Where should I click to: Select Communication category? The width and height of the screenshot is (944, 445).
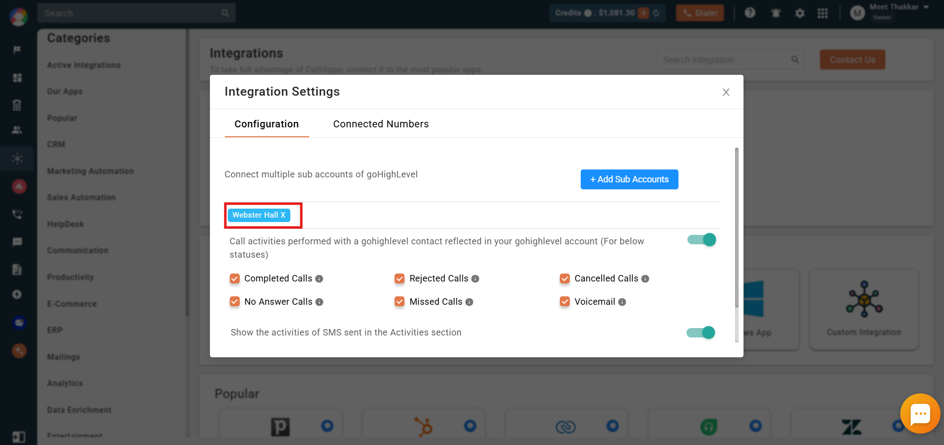click(77, 250)
